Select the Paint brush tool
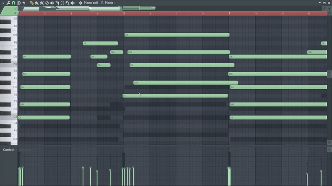The width and height of the screenshot is (332, 186). click(37, 3)
